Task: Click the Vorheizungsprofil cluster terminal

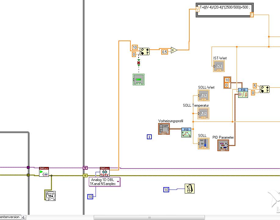Action: (164, 129)
